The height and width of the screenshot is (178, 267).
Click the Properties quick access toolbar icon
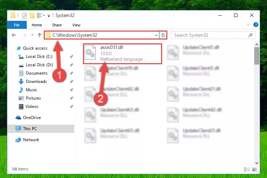(x=24, y=16)
